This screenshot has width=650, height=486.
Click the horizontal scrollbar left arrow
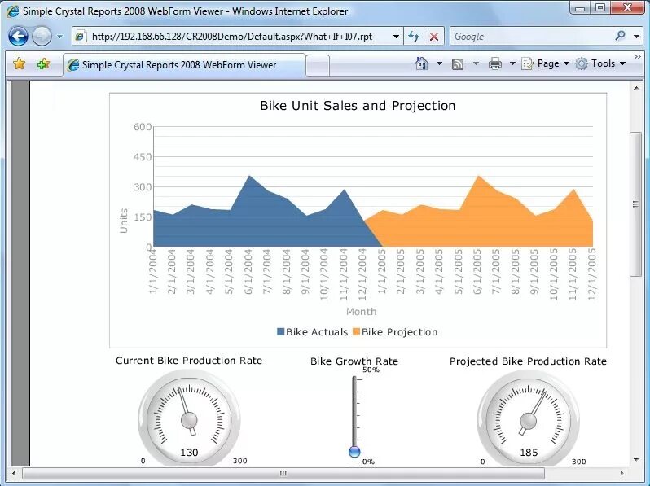[x=14, y=473]
